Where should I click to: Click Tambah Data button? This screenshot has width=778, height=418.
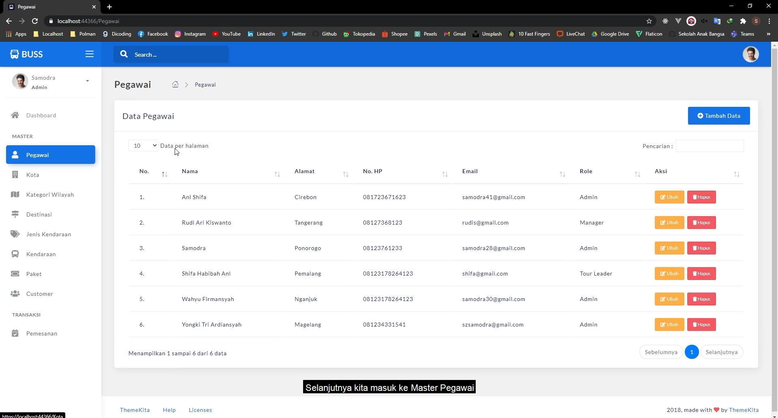(x=719, y=116)
